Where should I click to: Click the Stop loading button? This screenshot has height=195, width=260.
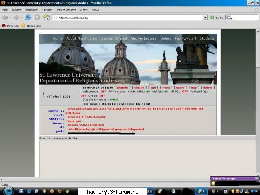coord(37,18)
